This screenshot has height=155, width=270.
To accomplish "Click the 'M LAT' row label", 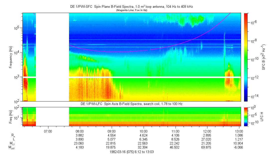I will click(x=12, y=147).
